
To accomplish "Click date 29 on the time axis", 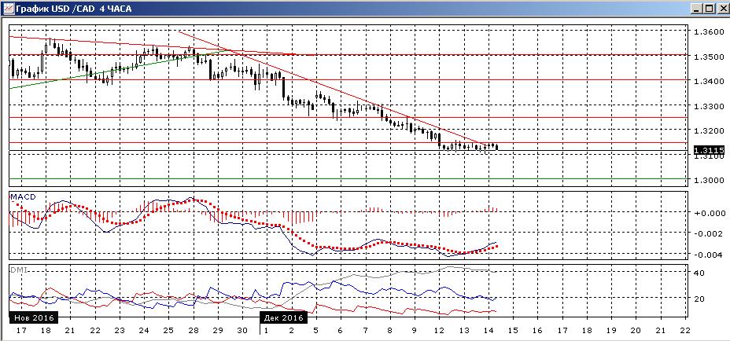I will point(217,330).
